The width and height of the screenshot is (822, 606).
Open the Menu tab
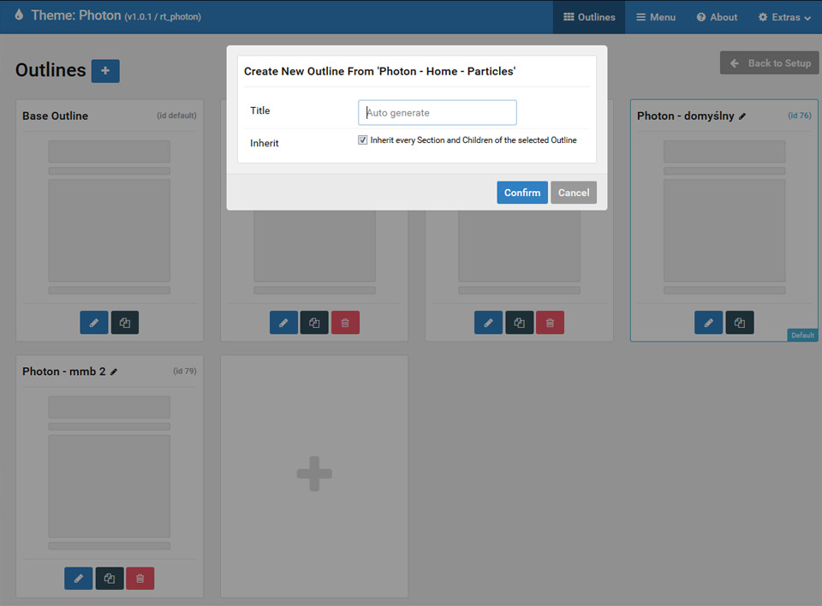(656, 17)
